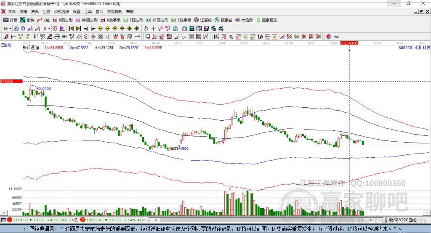
Task: Open the 行情 market quotes view
Action: click(x=10, y=20)
